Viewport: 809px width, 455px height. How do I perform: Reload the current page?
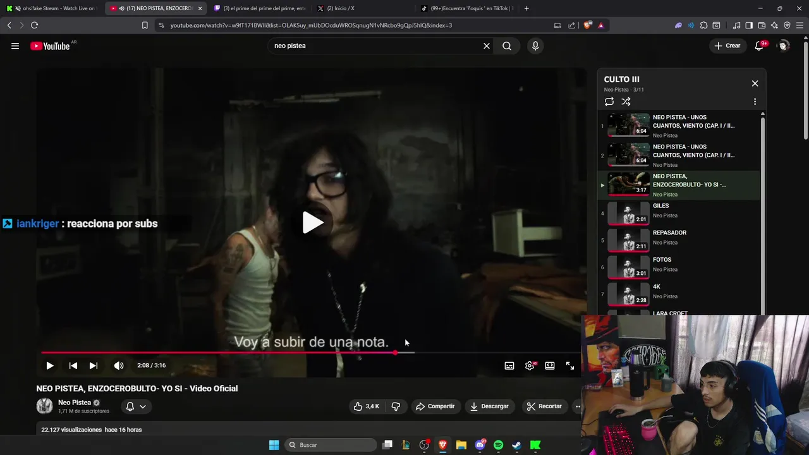point(34,25)
